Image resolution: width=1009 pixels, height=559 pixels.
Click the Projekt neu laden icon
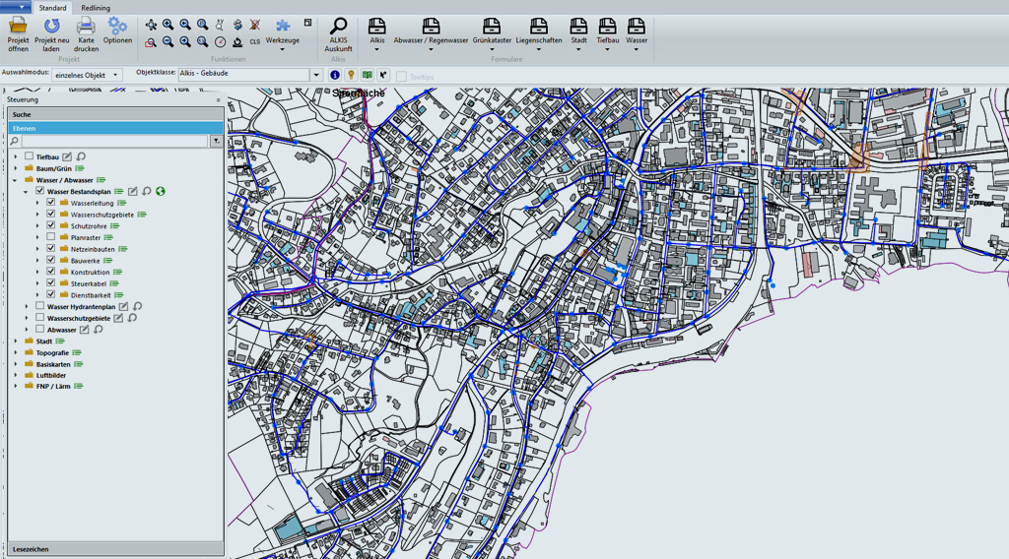pos(51,27)
